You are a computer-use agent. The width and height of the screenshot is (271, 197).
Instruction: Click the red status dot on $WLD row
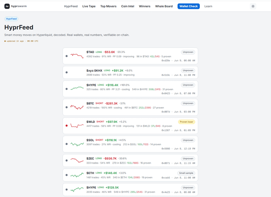point(66,125)
